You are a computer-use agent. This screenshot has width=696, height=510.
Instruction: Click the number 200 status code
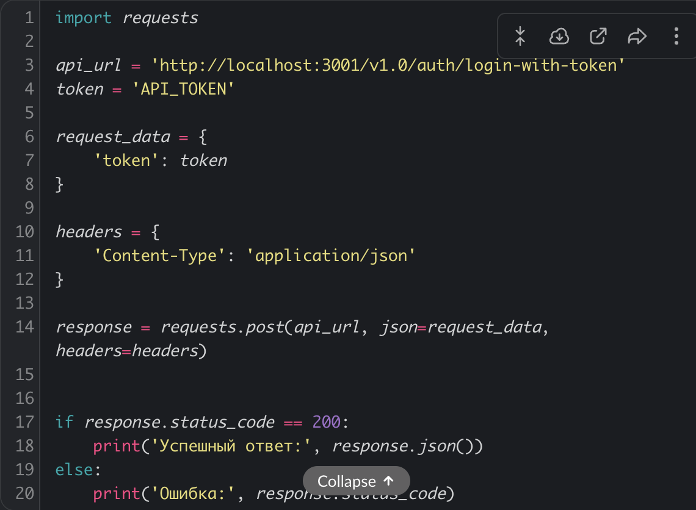click(326, 422)
